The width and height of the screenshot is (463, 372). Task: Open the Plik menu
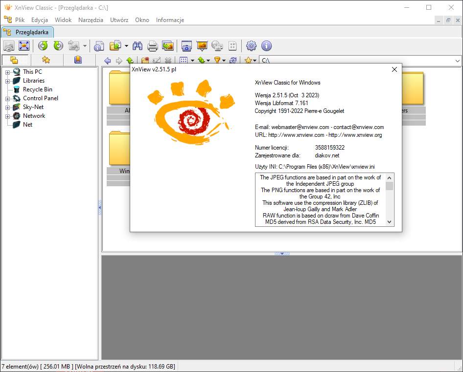20,20
